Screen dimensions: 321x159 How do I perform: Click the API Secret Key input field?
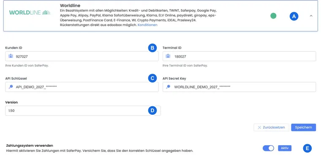coord(239,87)
